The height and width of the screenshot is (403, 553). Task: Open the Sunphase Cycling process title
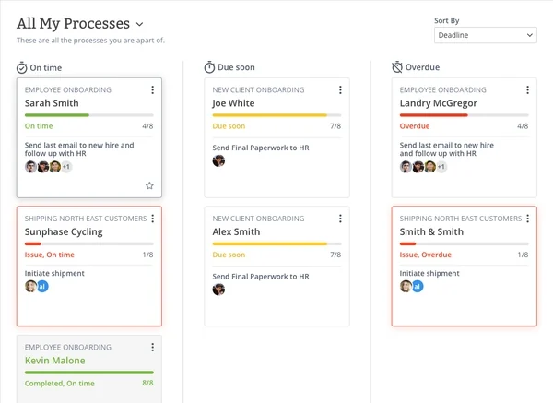click(x=64, y=231)
